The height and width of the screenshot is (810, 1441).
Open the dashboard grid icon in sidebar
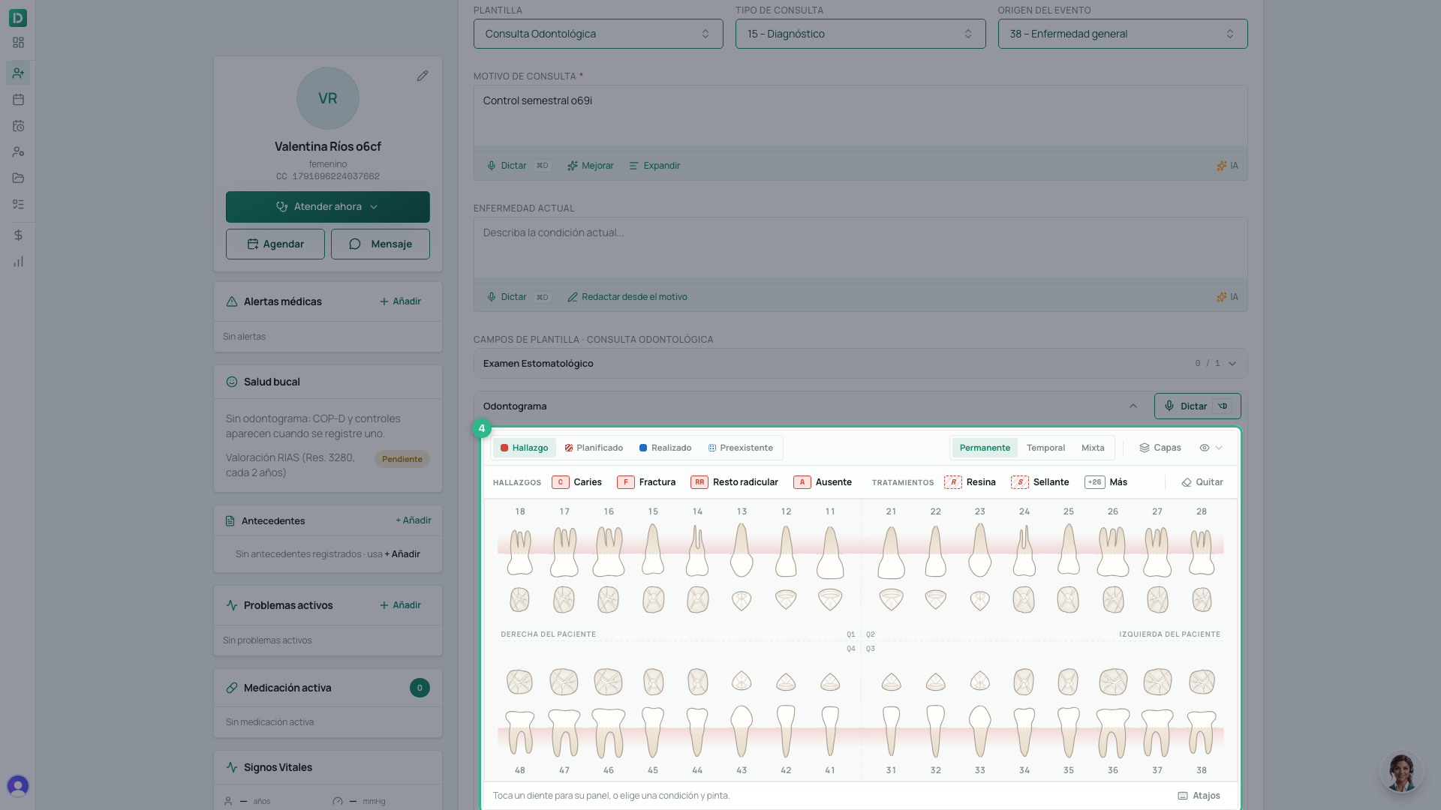[18, 43]
